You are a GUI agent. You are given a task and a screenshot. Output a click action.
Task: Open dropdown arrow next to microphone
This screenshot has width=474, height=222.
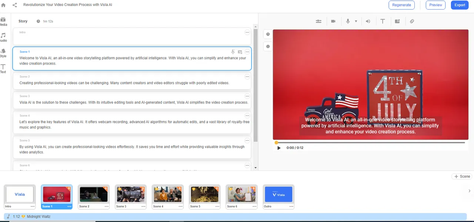[x=356, y=21]
